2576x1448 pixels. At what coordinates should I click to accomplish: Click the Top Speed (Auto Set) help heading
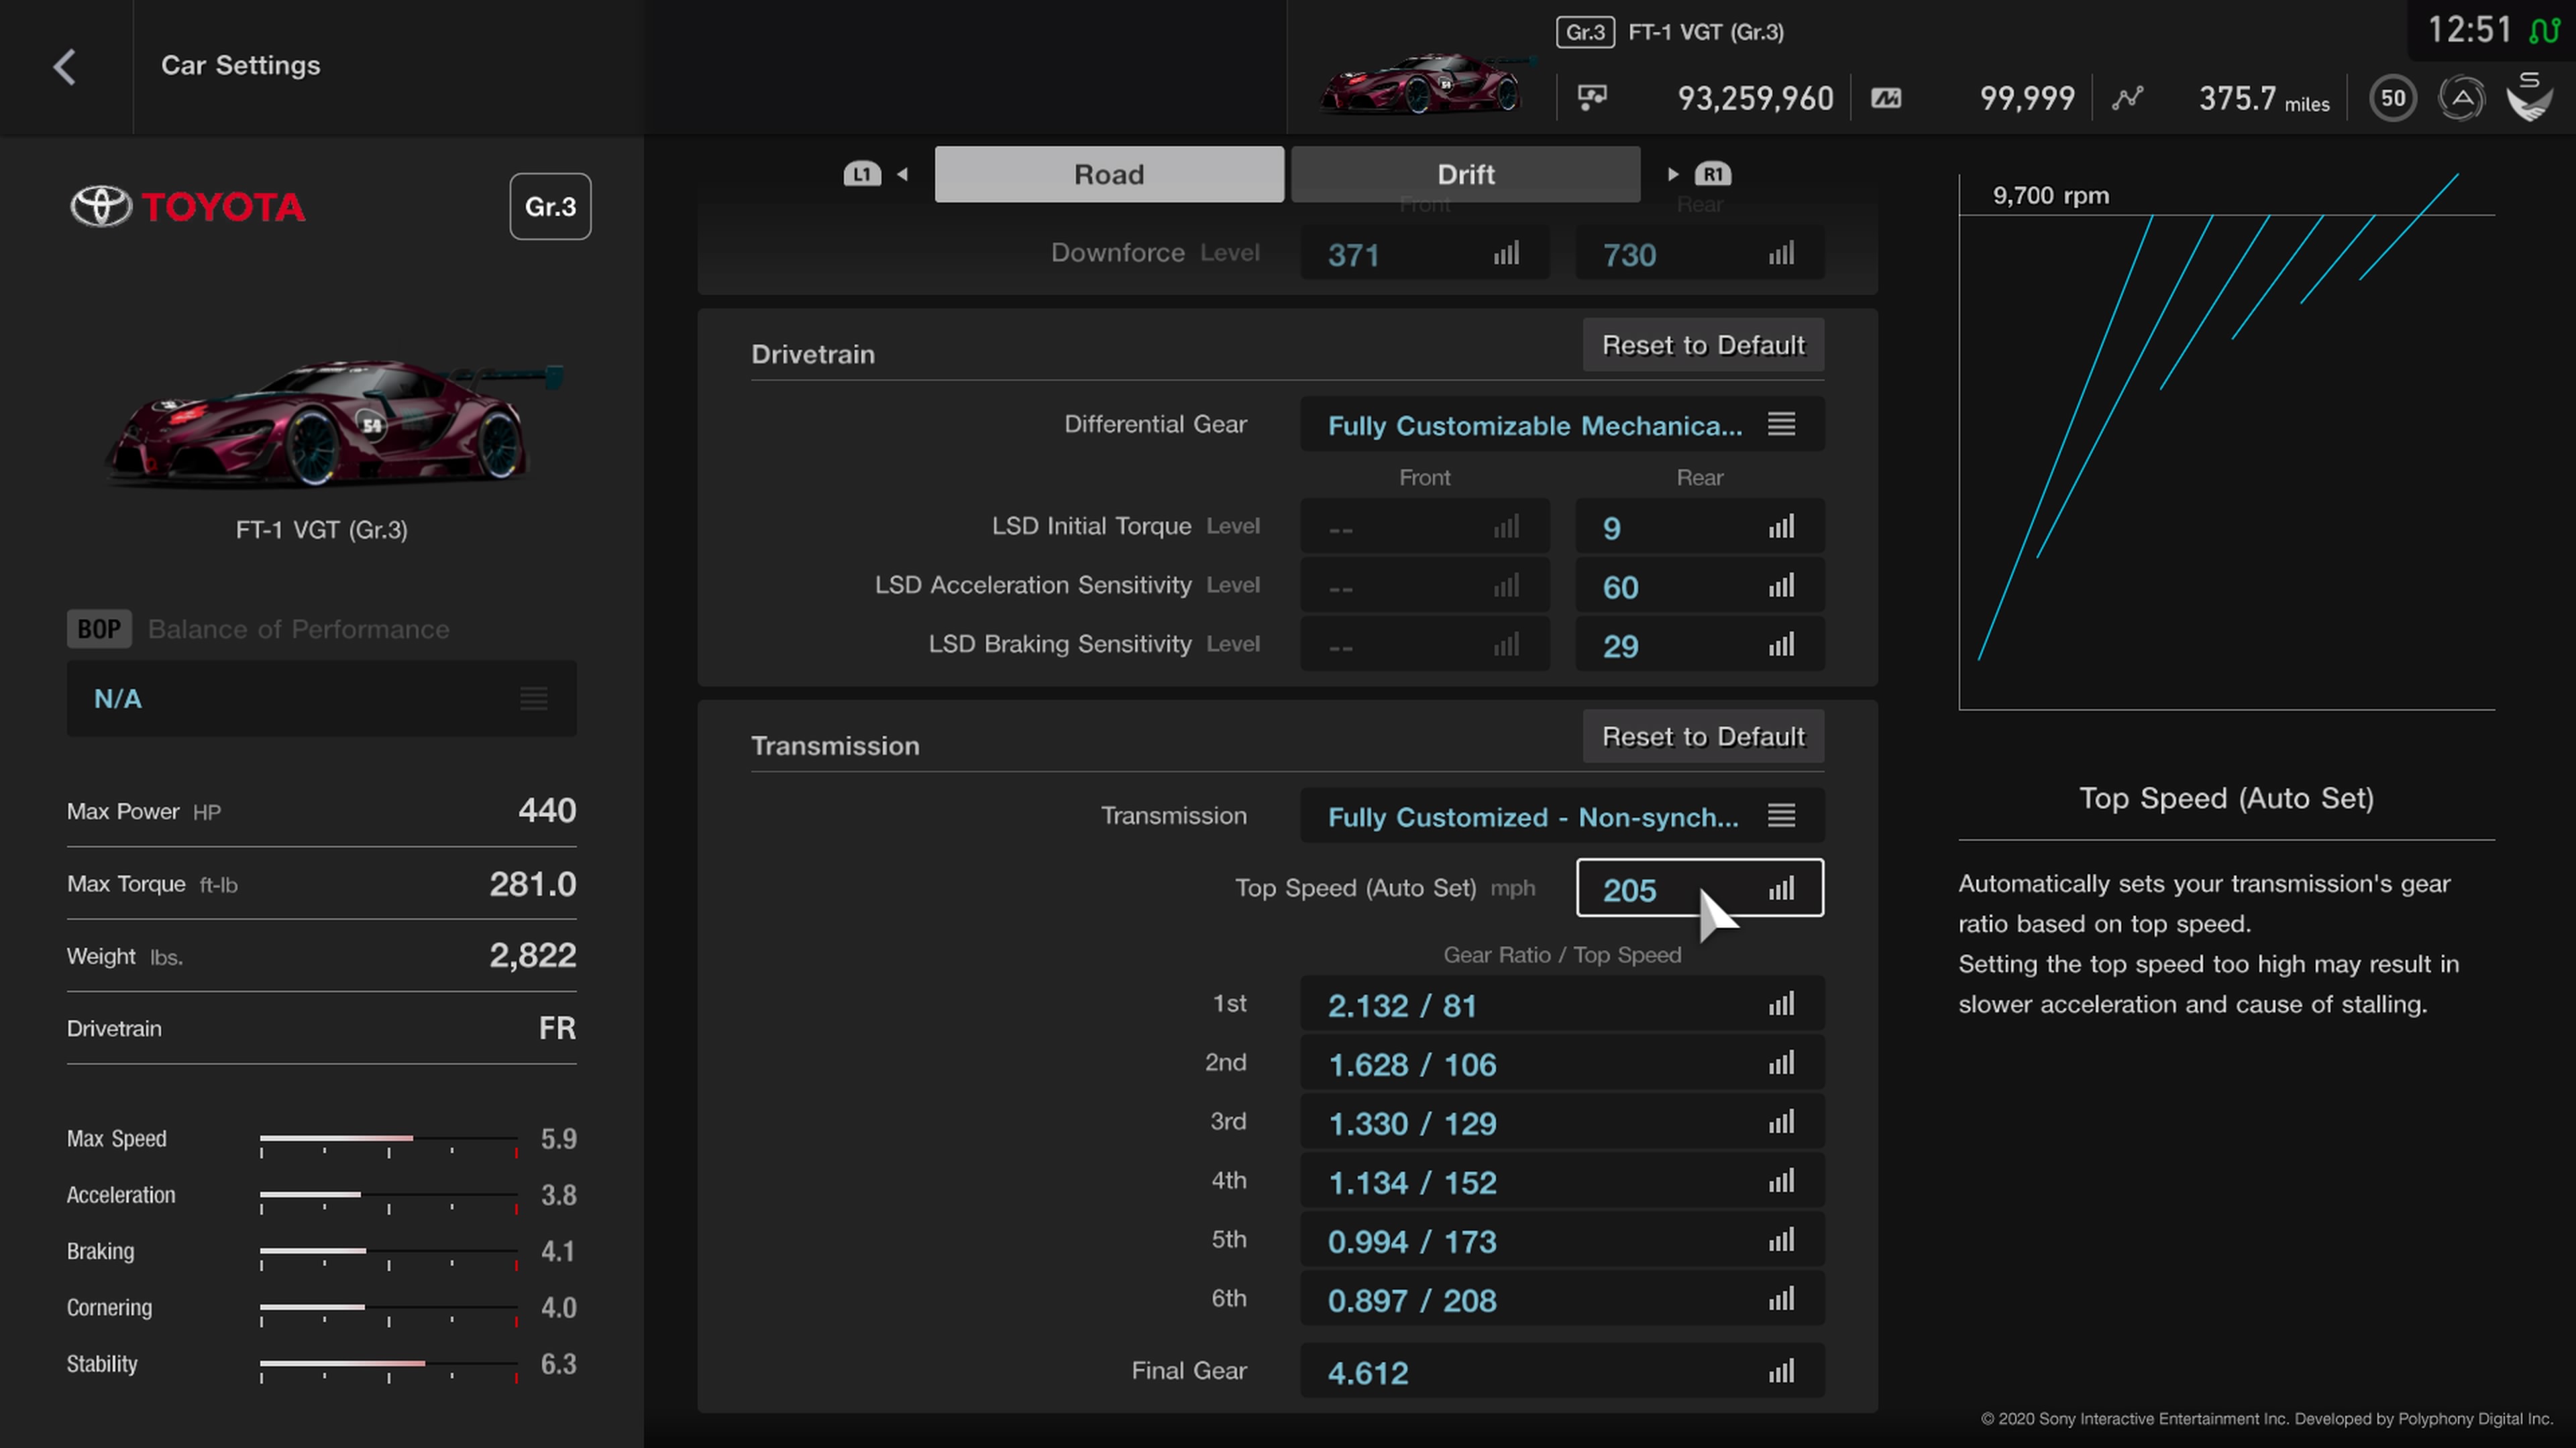2226,798
